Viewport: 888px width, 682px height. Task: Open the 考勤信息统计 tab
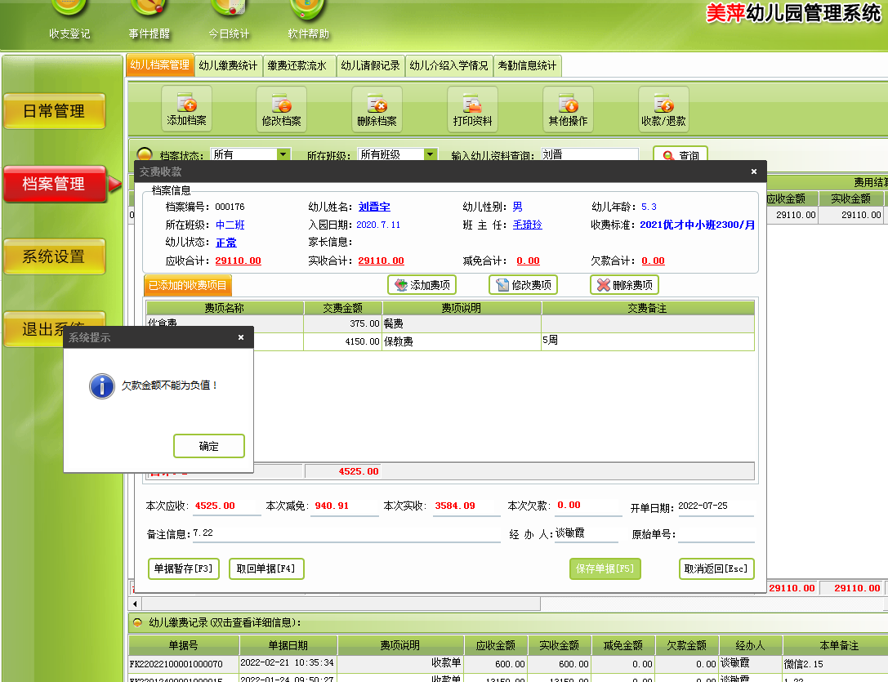(x=527, y=66)
